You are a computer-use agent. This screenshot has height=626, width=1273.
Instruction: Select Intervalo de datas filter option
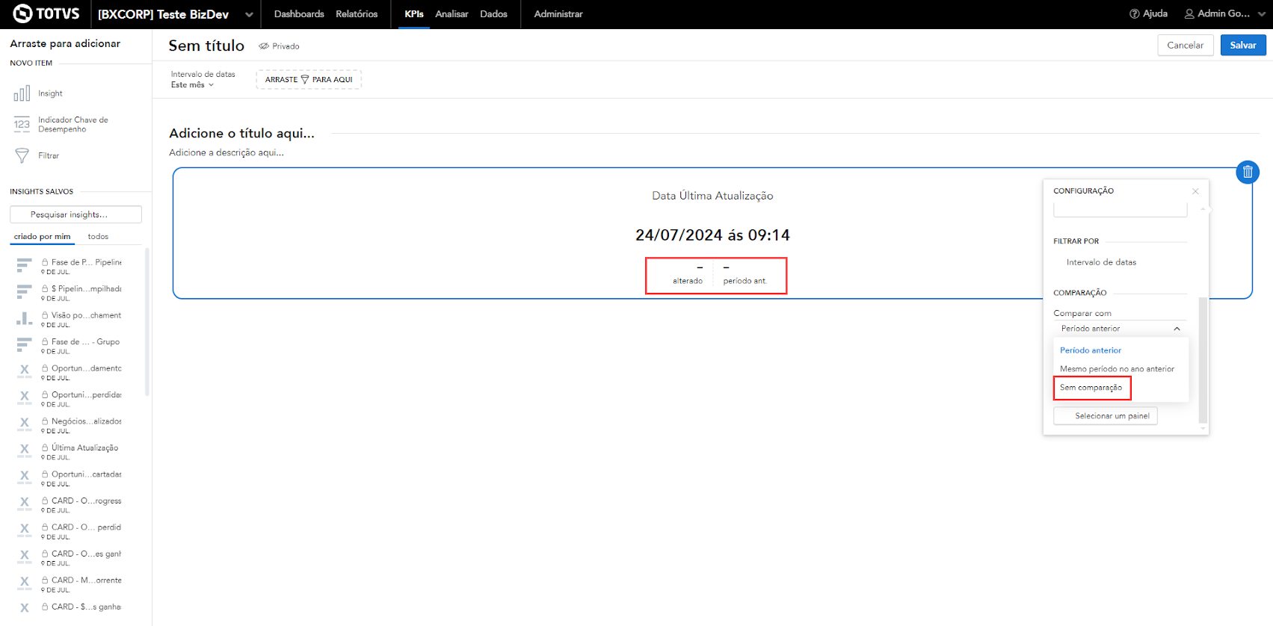[x=1101, y=262]
